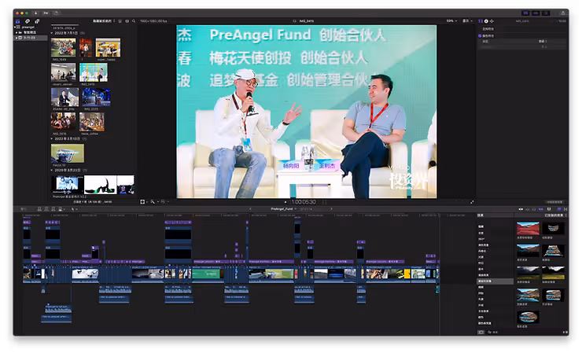Go back in timeline history
The height and width of the screenshot is (353, 582).
[250, 208]
